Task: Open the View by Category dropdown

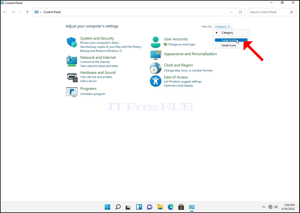Action: pos(222,27)
